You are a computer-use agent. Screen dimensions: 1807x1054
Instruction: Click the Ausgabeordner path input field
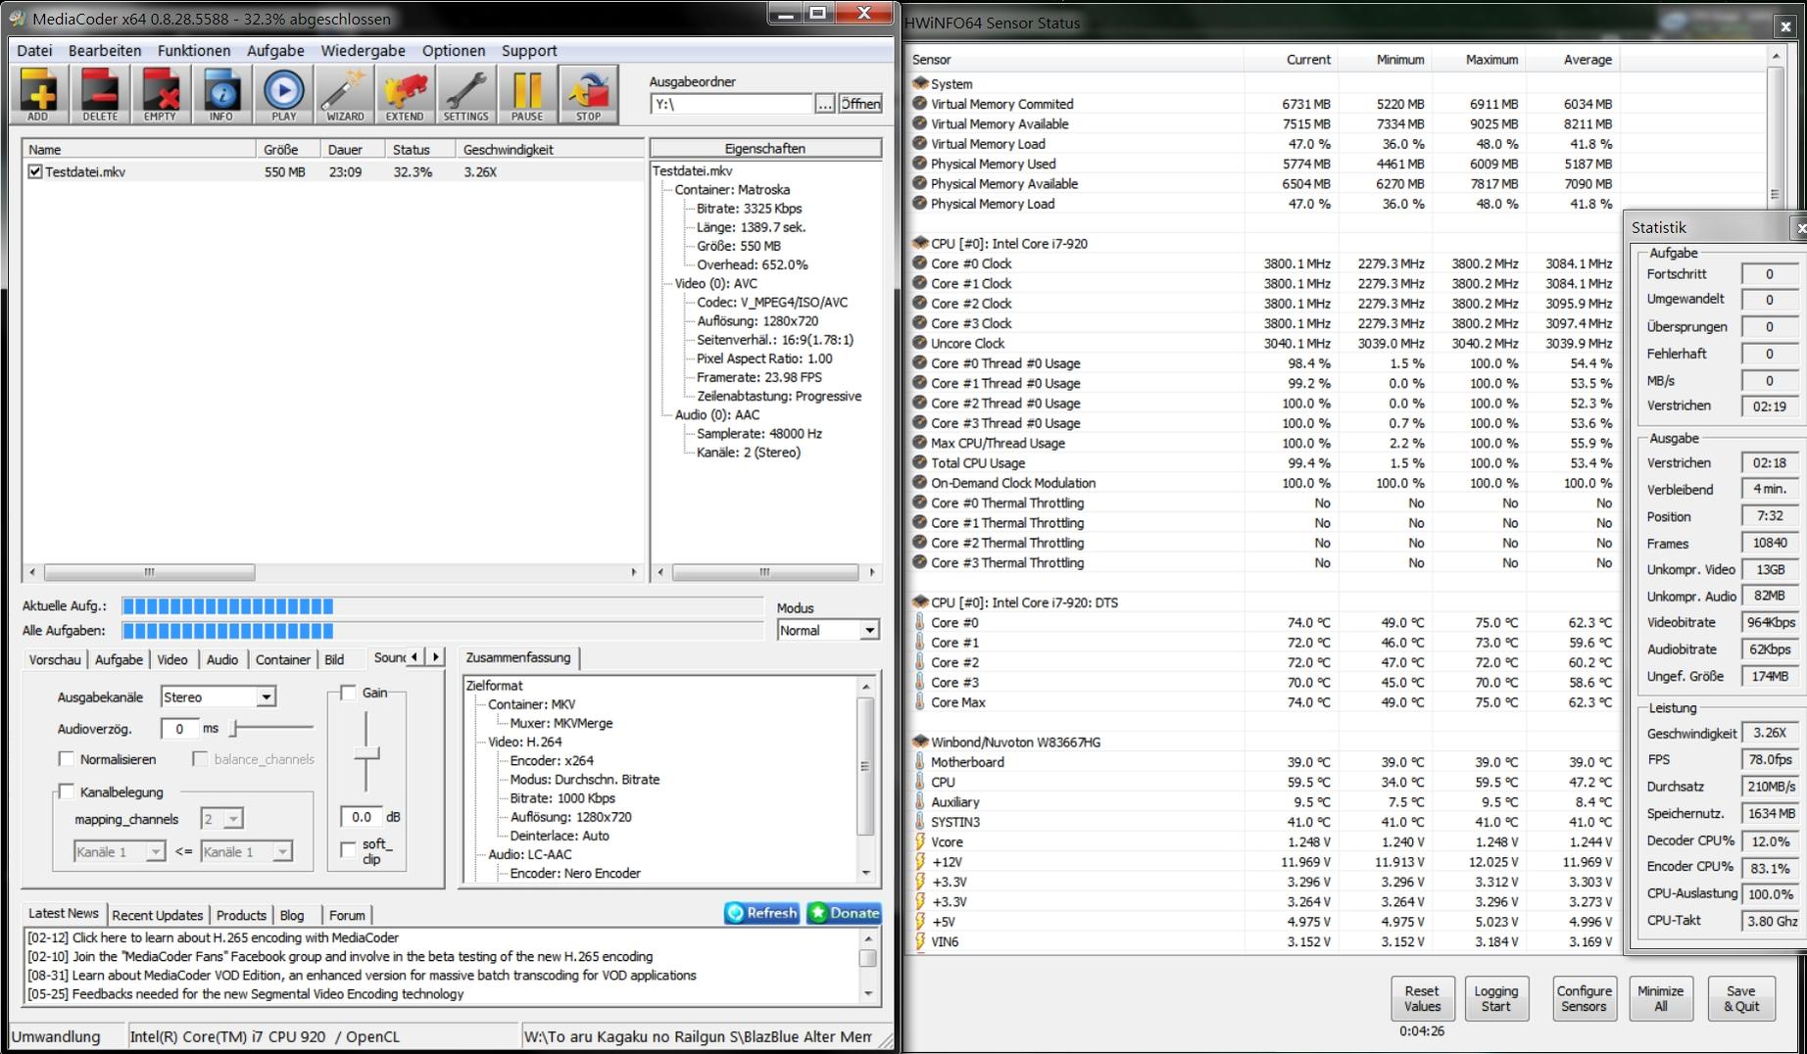point(731,104)
